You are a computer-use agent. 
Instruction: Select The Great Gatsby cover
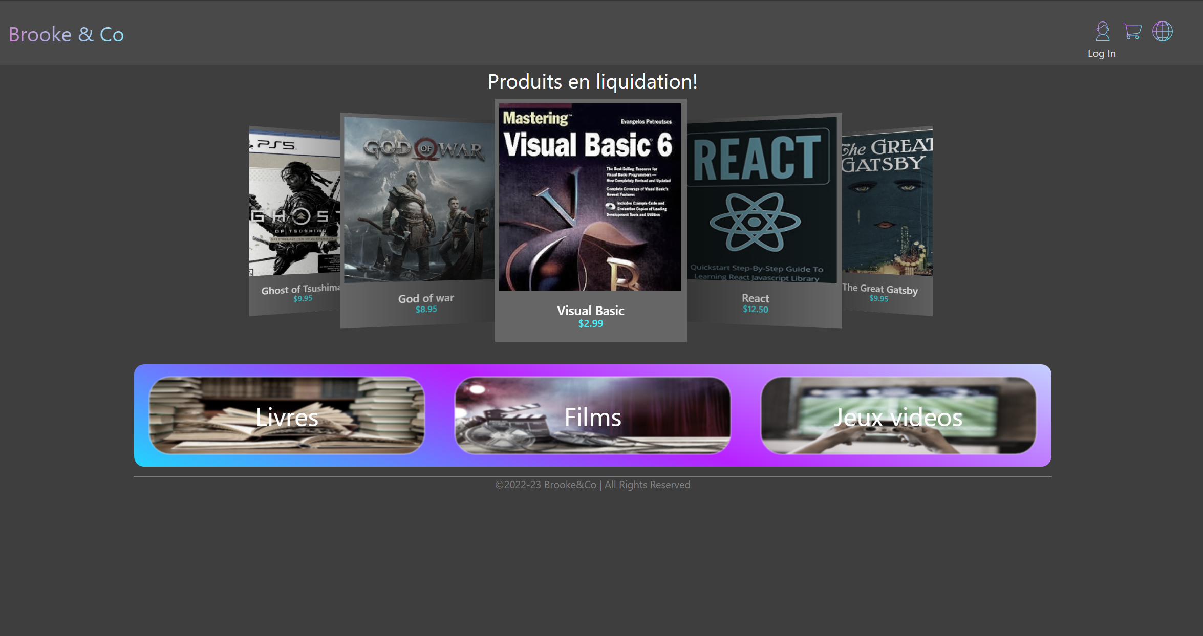887,202
